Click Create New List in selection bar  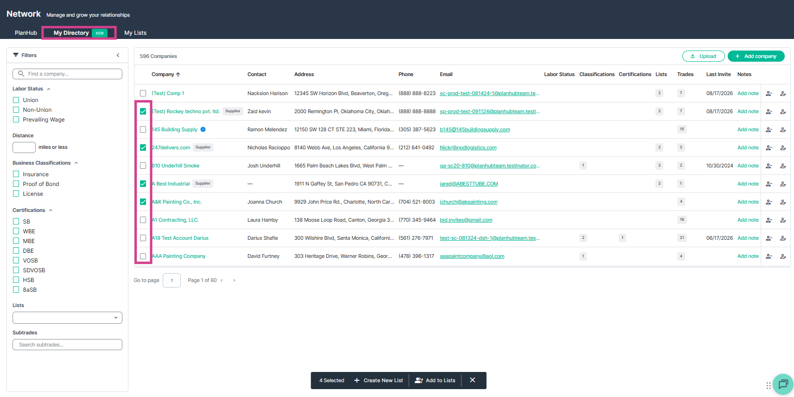tap(379, 381)
